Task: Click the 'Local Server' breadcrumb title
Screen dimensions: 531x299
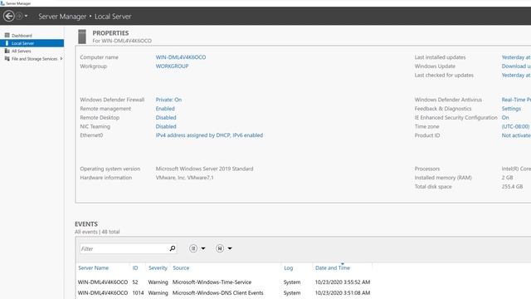Action: tap(113, 17)
